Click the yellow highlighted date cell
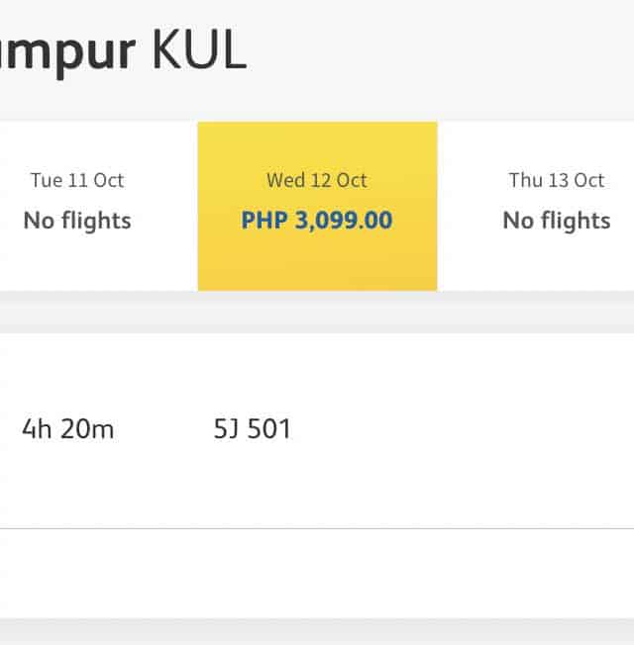634x645 pixels. click(317, 257)
